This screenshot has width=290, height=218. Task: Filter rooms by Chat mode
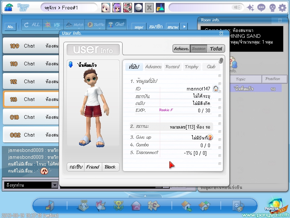(x=116, y=24)
